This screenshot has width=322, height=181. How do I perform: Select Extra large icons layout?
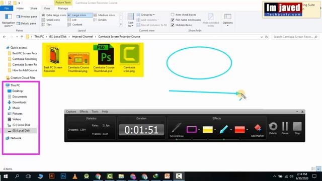coord(54,15)
